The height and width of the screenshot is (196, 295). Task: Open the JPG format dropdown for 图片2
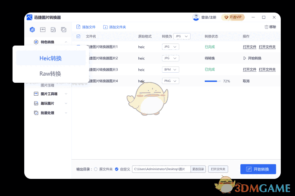[170, 58]
